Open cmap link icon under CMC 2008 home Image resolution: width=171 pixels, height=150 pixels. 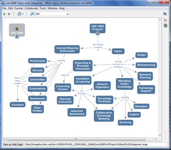[x=17, y=37]
